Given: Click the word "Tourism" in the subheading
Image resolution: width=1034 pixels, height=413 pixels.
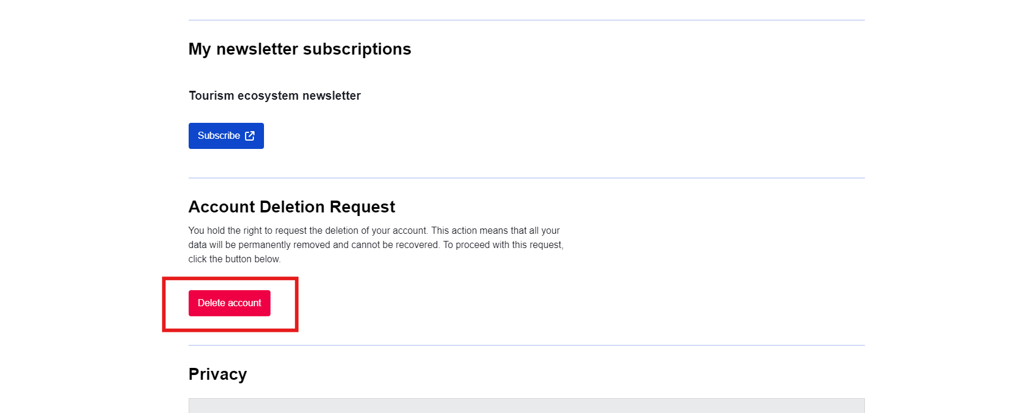Looking at the screenshot, I should (x=211, y=96).
